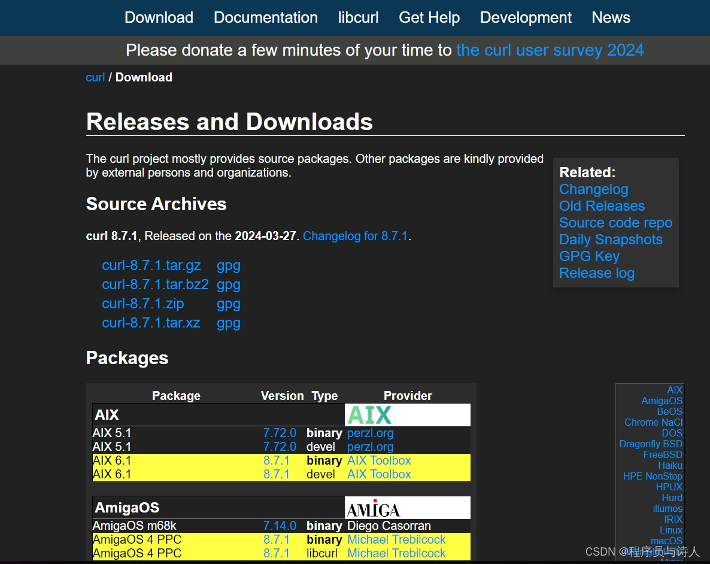The width and height of the screenshot is (710, 564).
Task: Open AIX Toolbox for AIX 6.1 devel
Action: [379, 474]
